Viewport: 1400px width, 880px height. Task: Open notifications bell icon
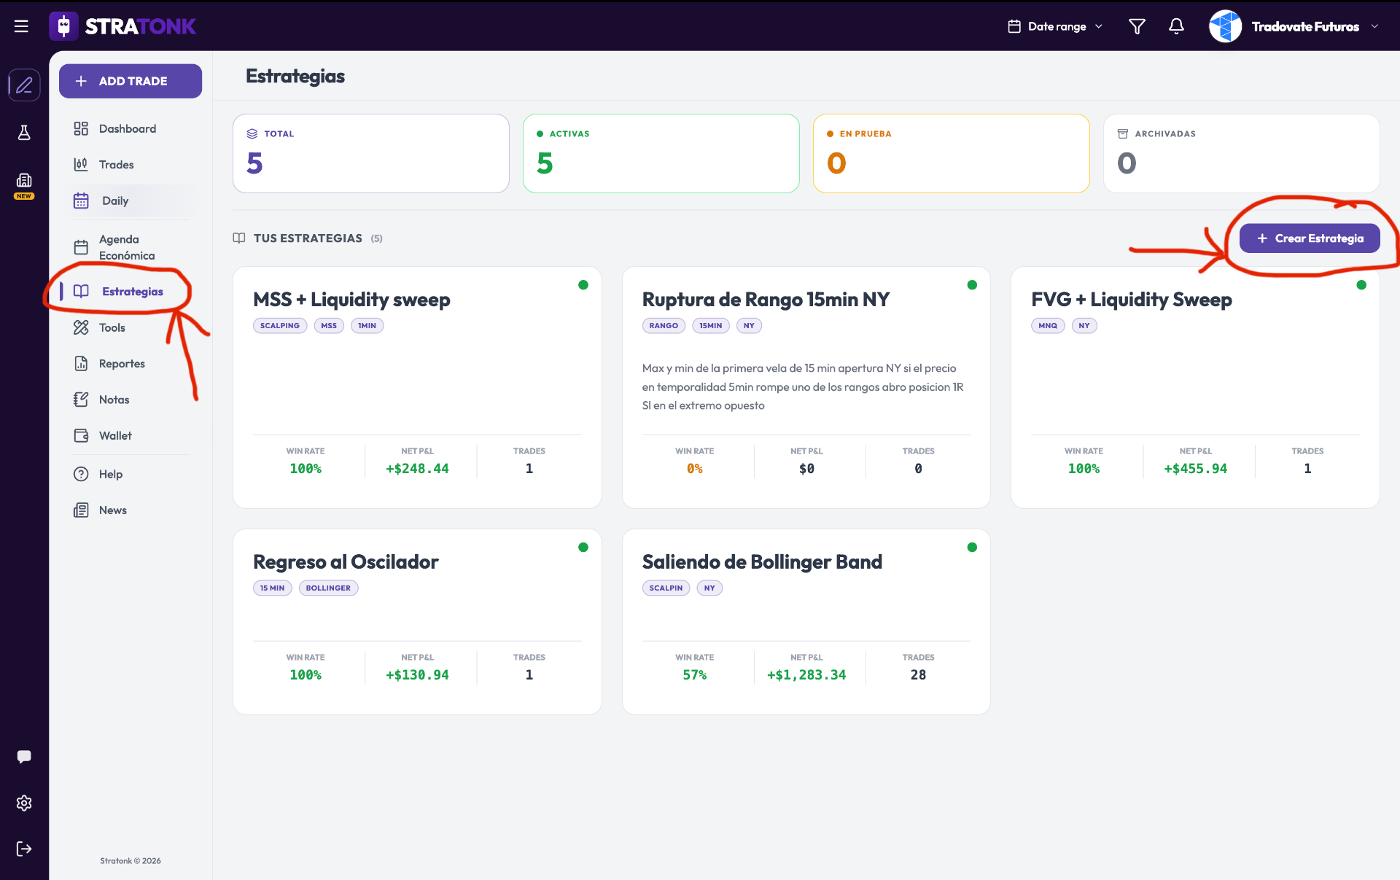click(1176, 26)
